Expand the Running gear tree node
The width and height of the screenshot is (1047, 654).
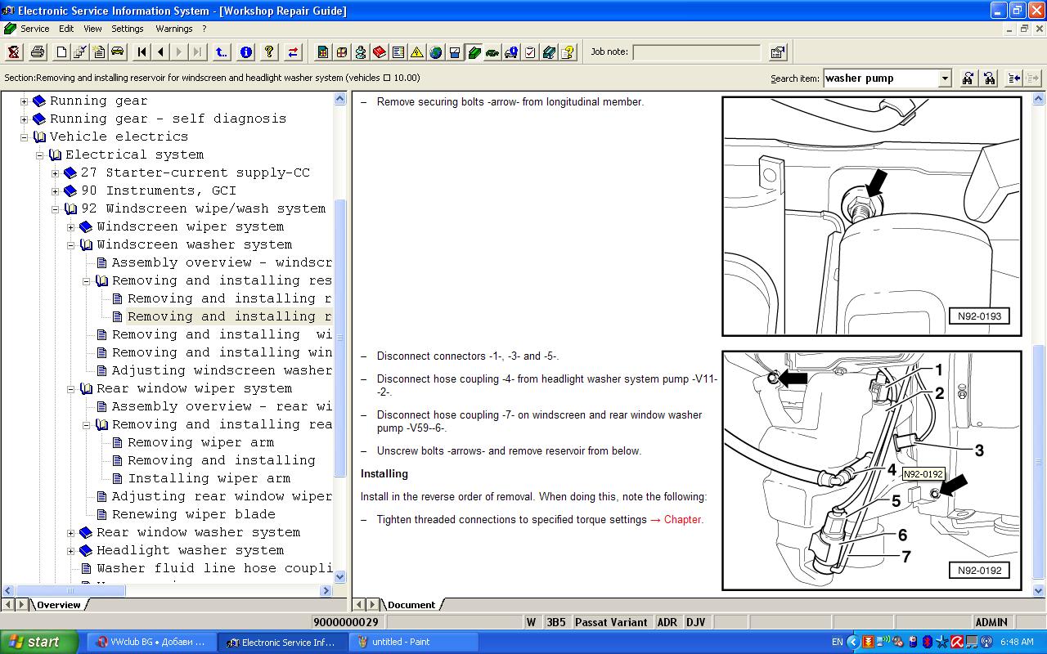click(24, 101)
